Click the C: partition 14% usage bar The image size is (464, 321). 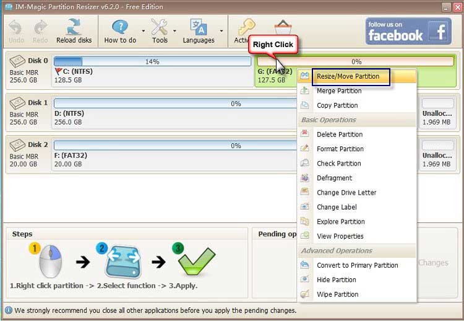[x=152, y=61]
